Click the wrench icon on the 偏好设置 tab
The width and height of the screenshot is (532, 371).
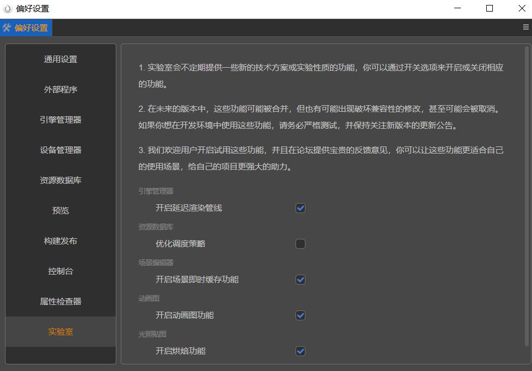7,27
